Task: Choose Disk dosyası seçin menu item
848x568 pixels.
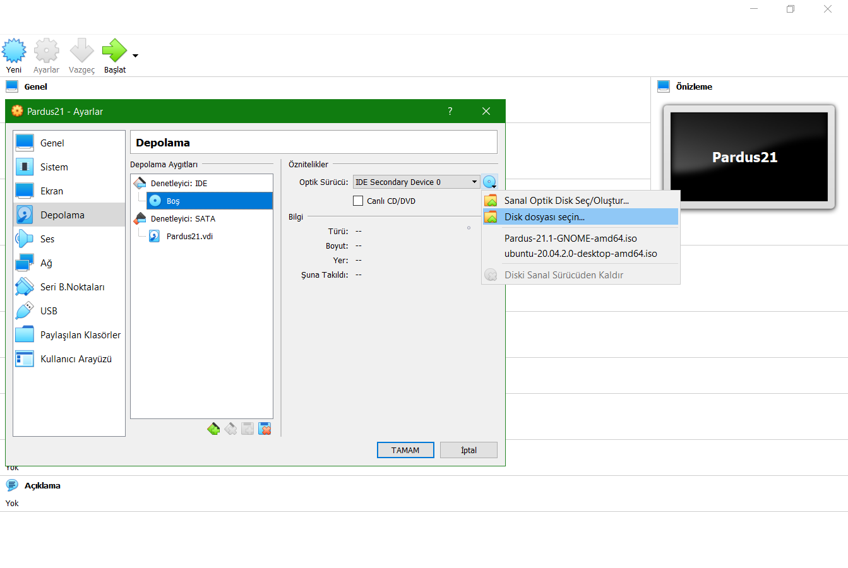Action: 580,217
